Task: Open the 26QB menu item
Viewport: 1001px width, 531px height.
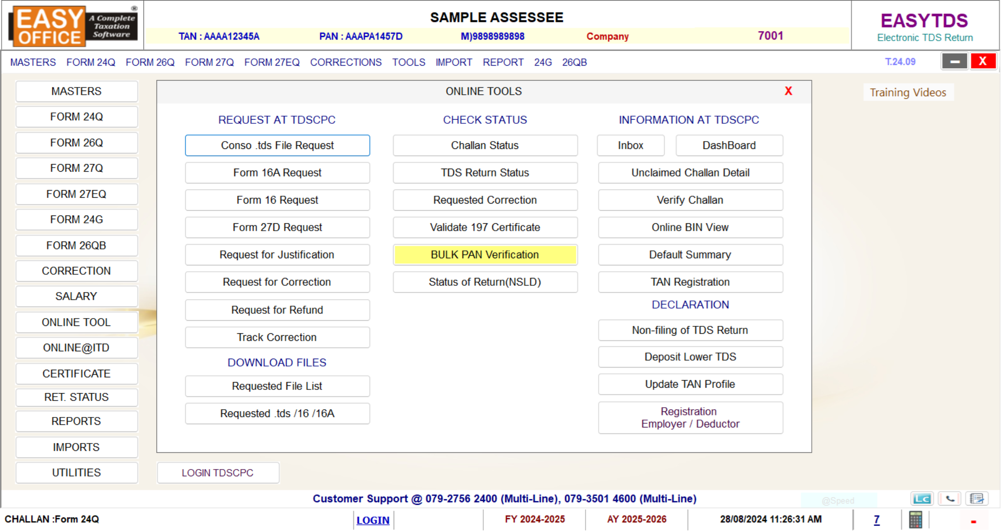Action: tap(575, 62)
